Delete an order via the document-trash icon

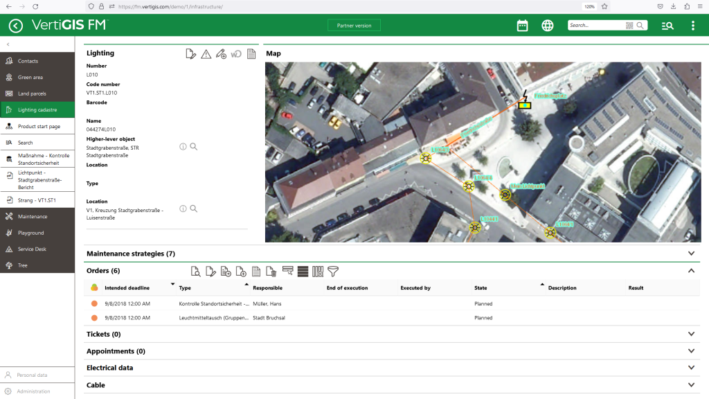point(271,272)
